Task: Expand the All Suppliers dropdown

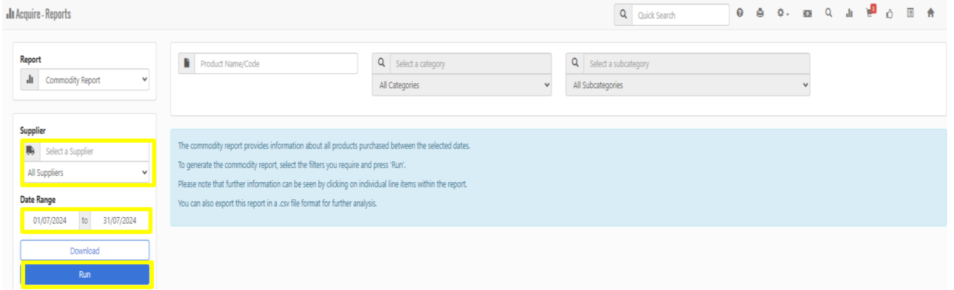Action: pyautogui.click(x=87, y=172)
